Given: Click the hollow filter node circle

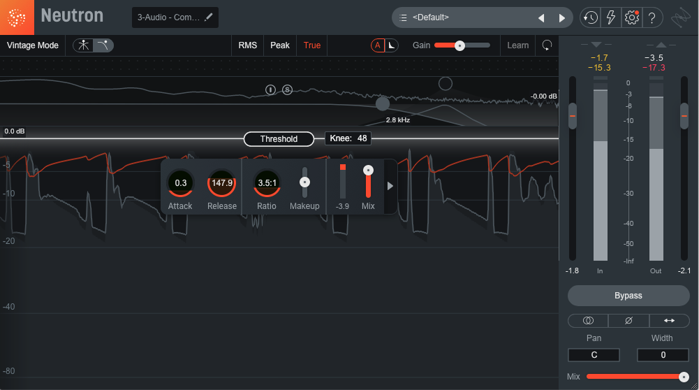Looking at the screenshot, I should click(x=446, y=83).
